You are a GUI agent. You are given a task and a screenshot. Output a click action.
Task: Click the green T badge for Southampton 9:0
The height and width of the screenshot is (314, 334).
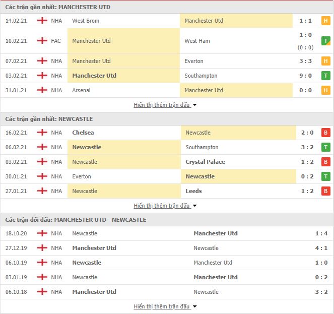click(325, 76)
